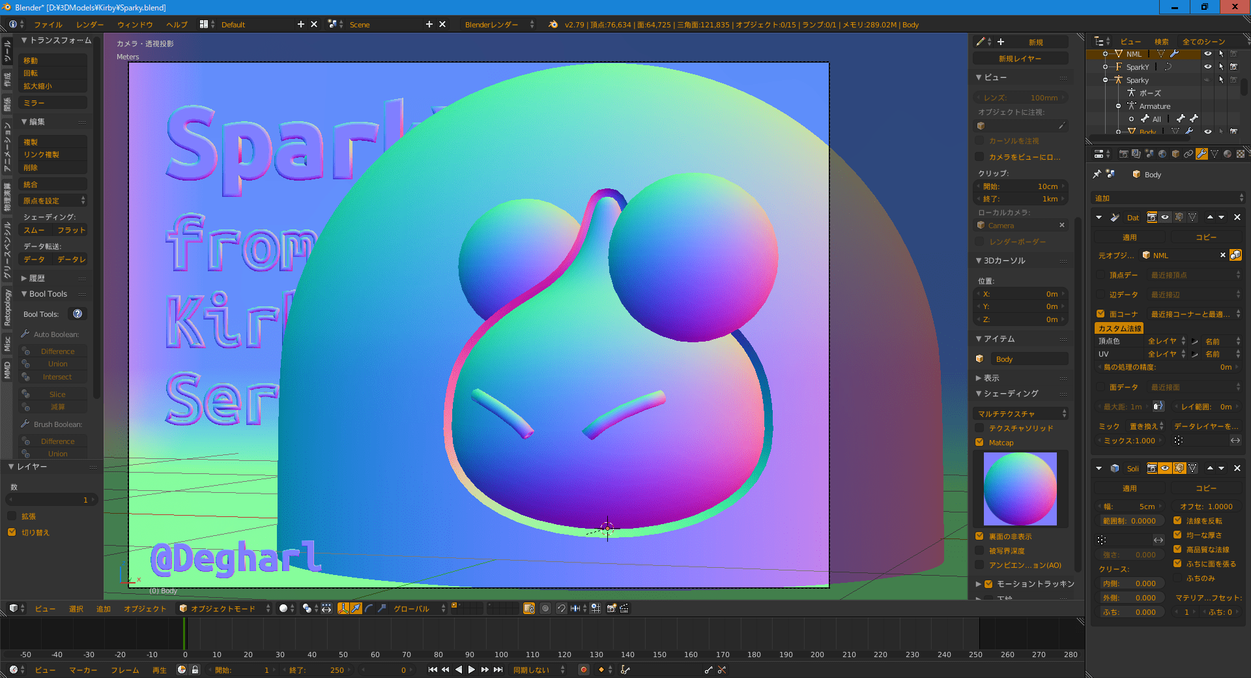Open the Constraints properties tab
This screenshot has height=678, width=1251.
pyautogui.click(x=1188, y=154)
